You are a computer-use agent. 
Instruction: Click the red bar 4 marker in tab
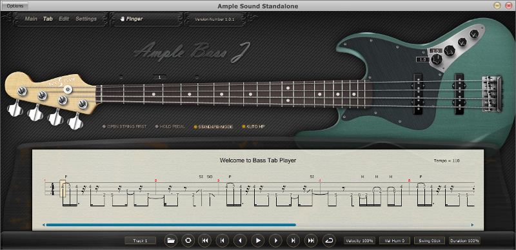point(319,180)
